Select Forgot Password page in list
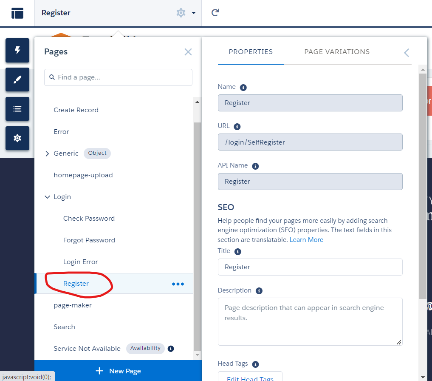Screen dimensions: 432x381 [x=89, y=240]
